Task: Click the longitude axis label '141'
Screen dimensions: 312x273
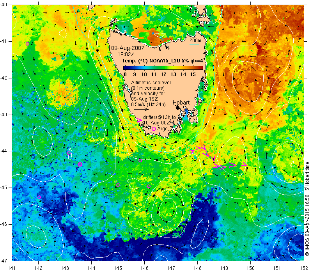Action: coord(12,268)
